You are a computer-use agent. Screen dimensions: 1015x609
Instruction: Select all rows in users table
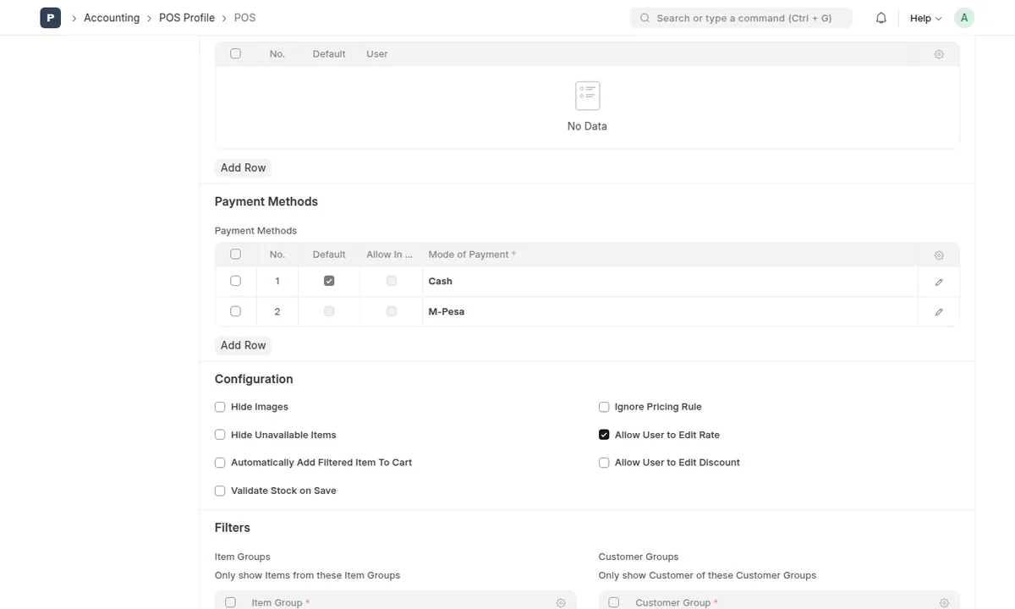(235, 53)
